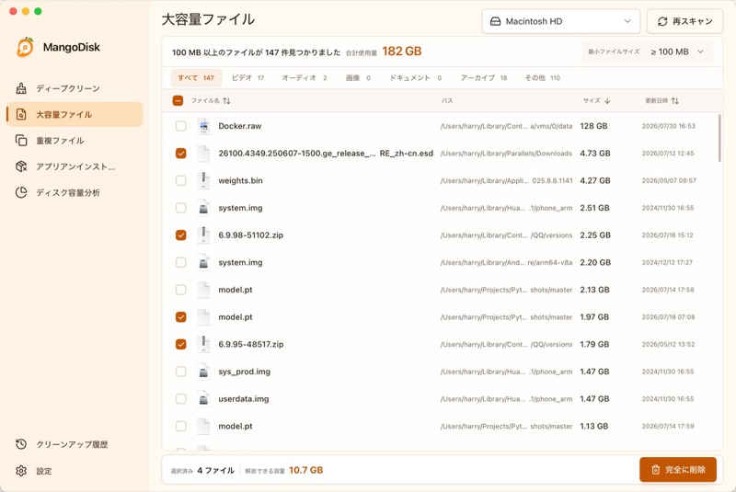Select the 大容量ファイル sidebar item
This screenshot has width=736, height=492.
(x=75, y=114)
